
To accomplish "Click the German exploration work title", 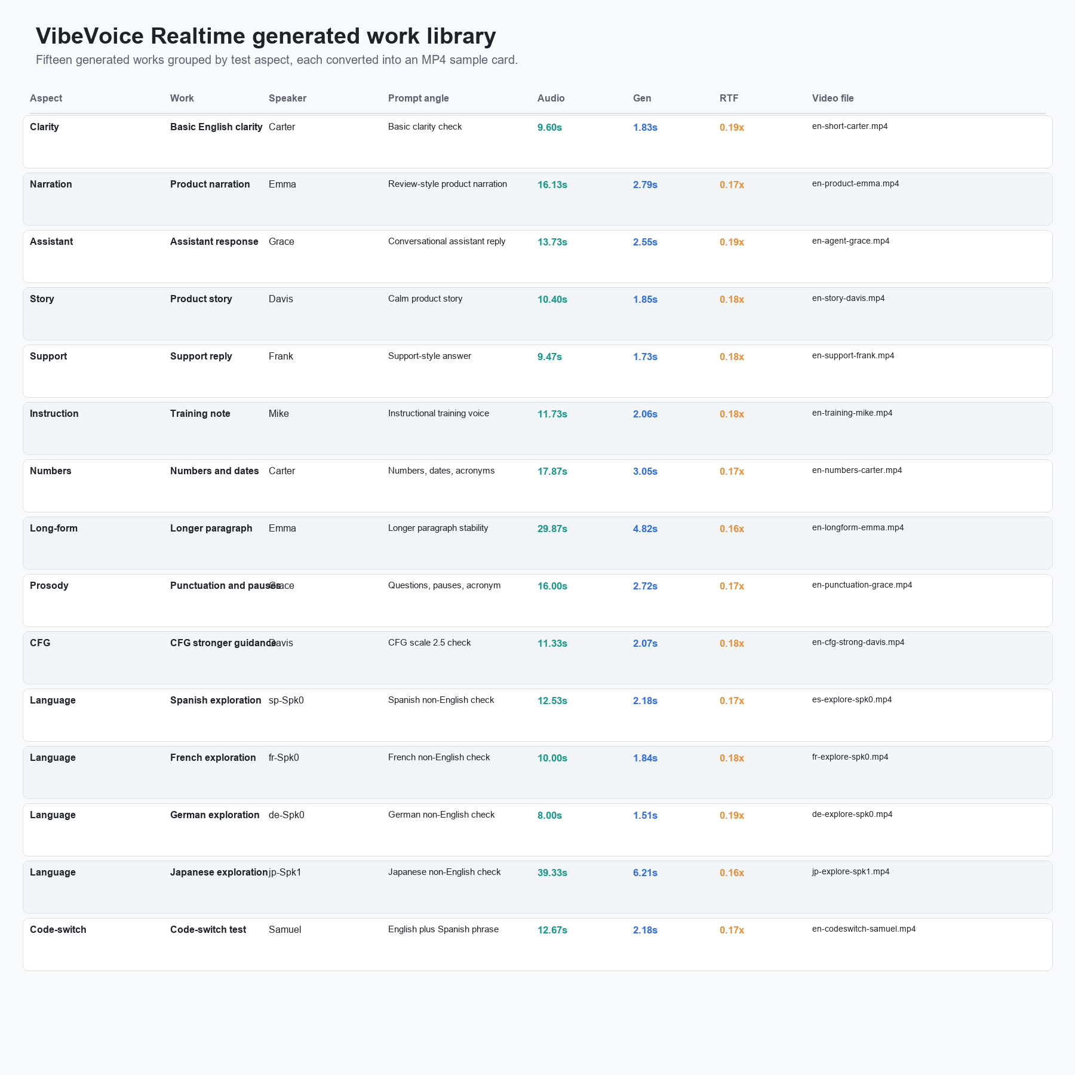I will click(215, 815).
